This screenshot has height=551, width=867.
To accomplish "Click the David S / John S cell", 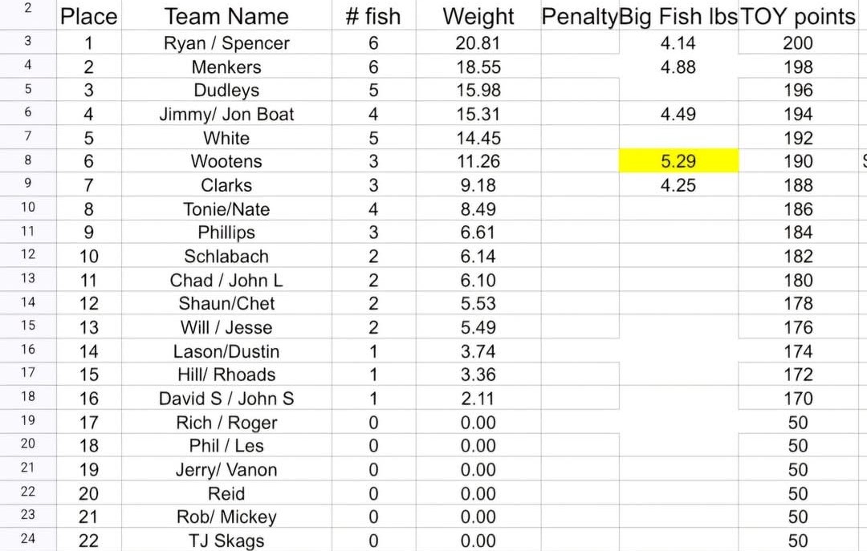I will (x=226, y=399).
